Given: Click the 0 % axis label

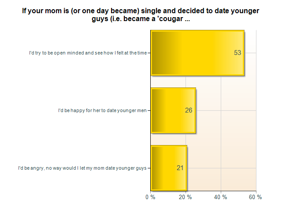Looking at the screenshot, I should [x=150, y=197].
